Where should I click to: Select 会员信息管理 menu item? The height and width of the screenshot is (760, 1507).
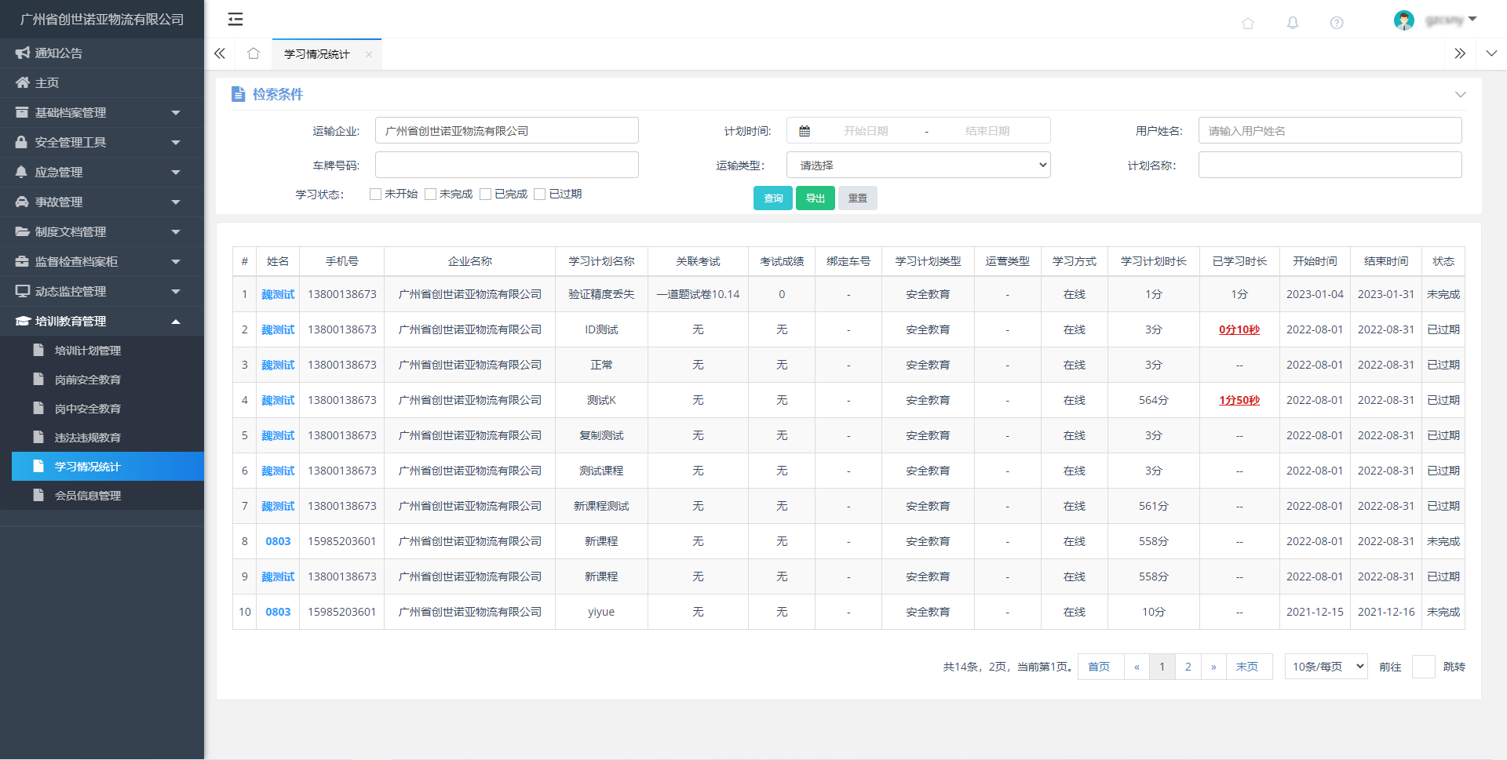[88, 496]
